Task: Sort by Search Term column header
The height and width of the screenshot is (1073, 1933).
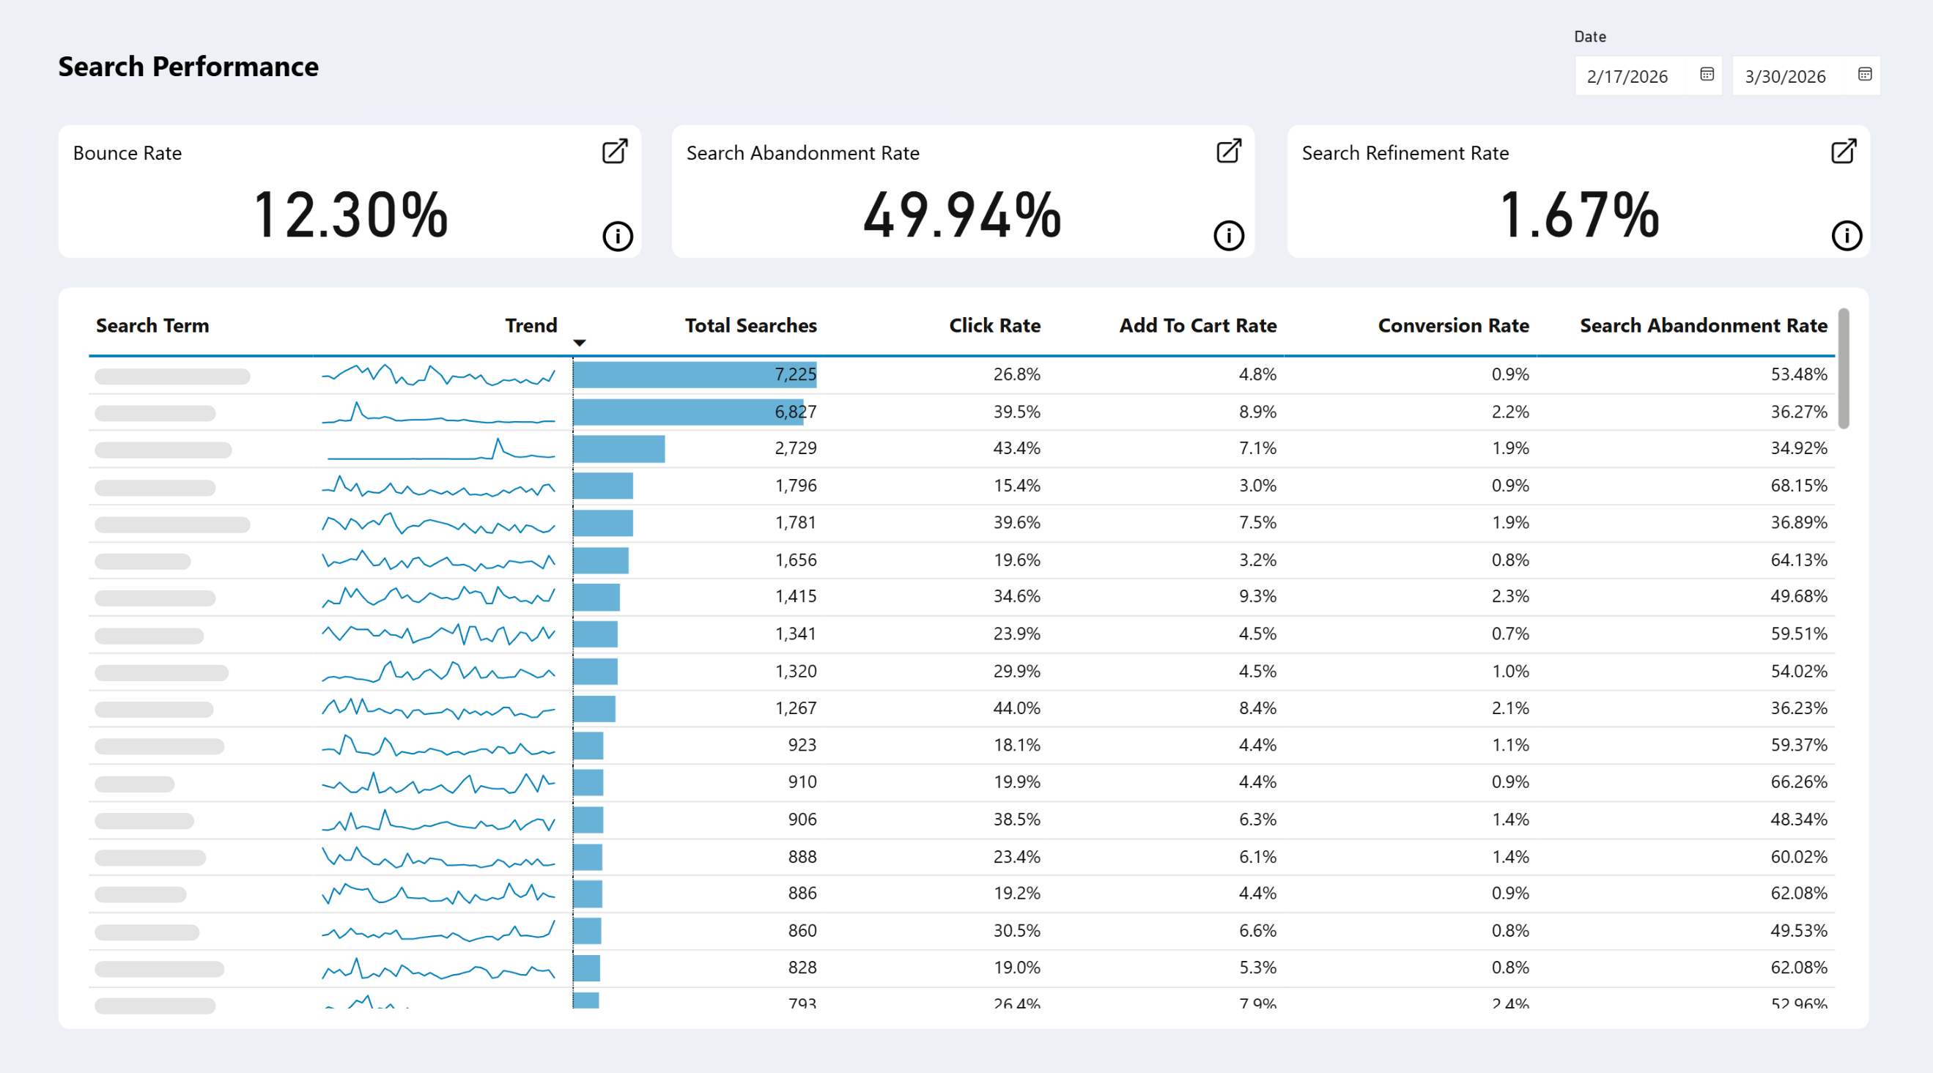Action: coord(152,325)
